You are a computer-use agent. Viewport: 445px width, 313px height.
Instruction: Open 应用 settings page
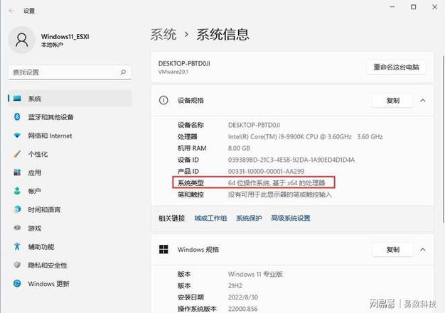70,172
